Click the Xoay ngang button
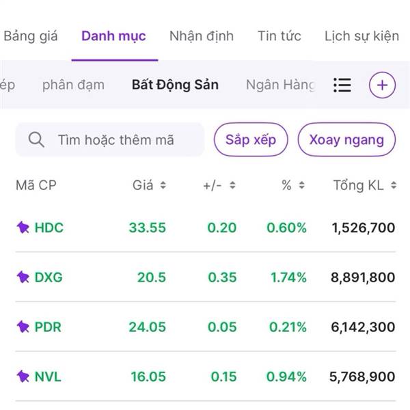The image size is (410, 410). 346,139
